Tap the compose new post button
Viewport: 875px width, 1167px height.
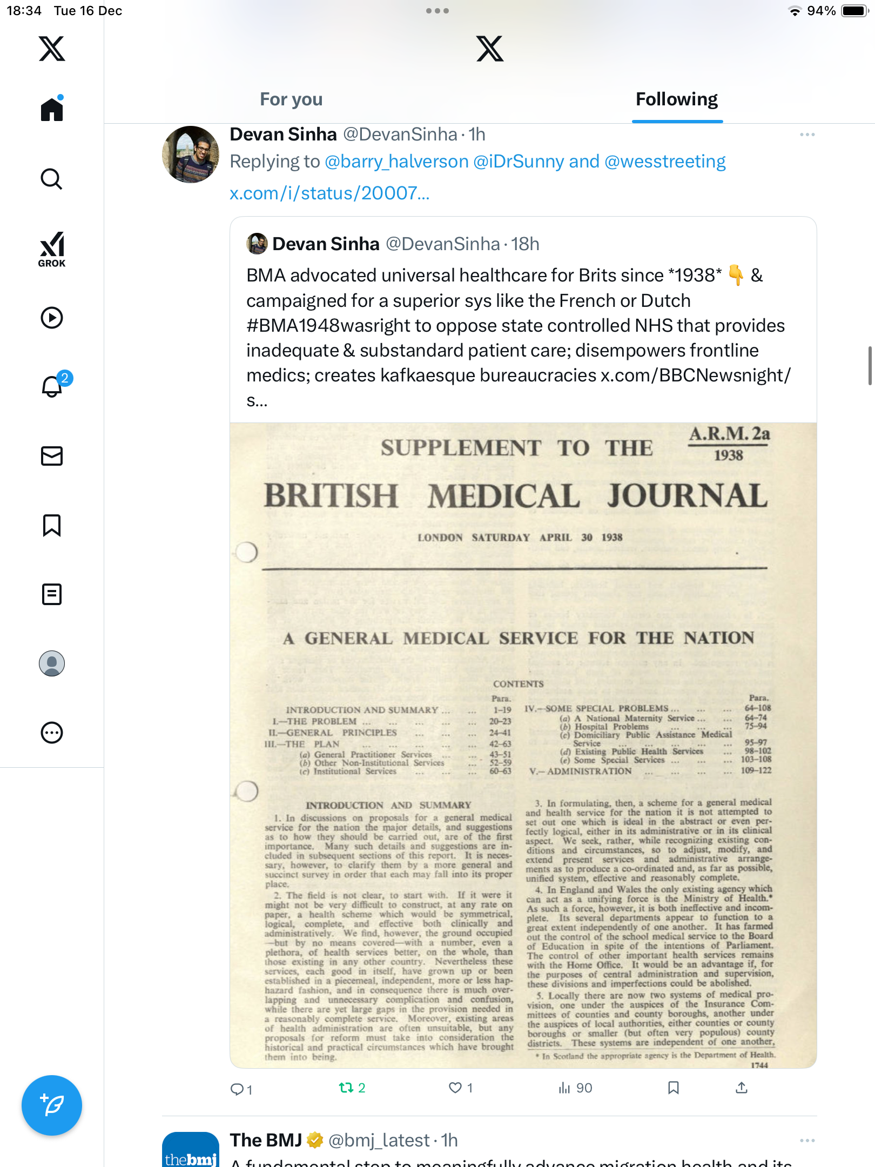[52, 1105]
